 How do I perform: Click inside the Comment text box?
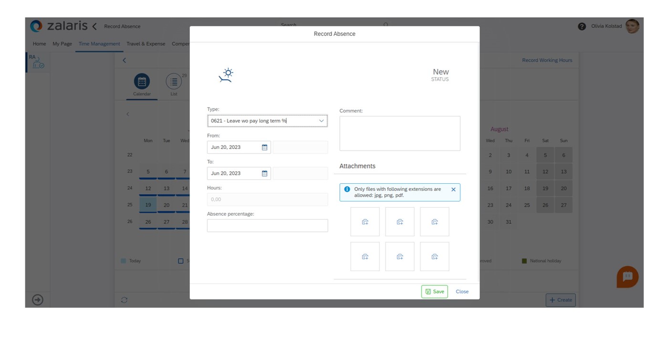pos(399,134)
